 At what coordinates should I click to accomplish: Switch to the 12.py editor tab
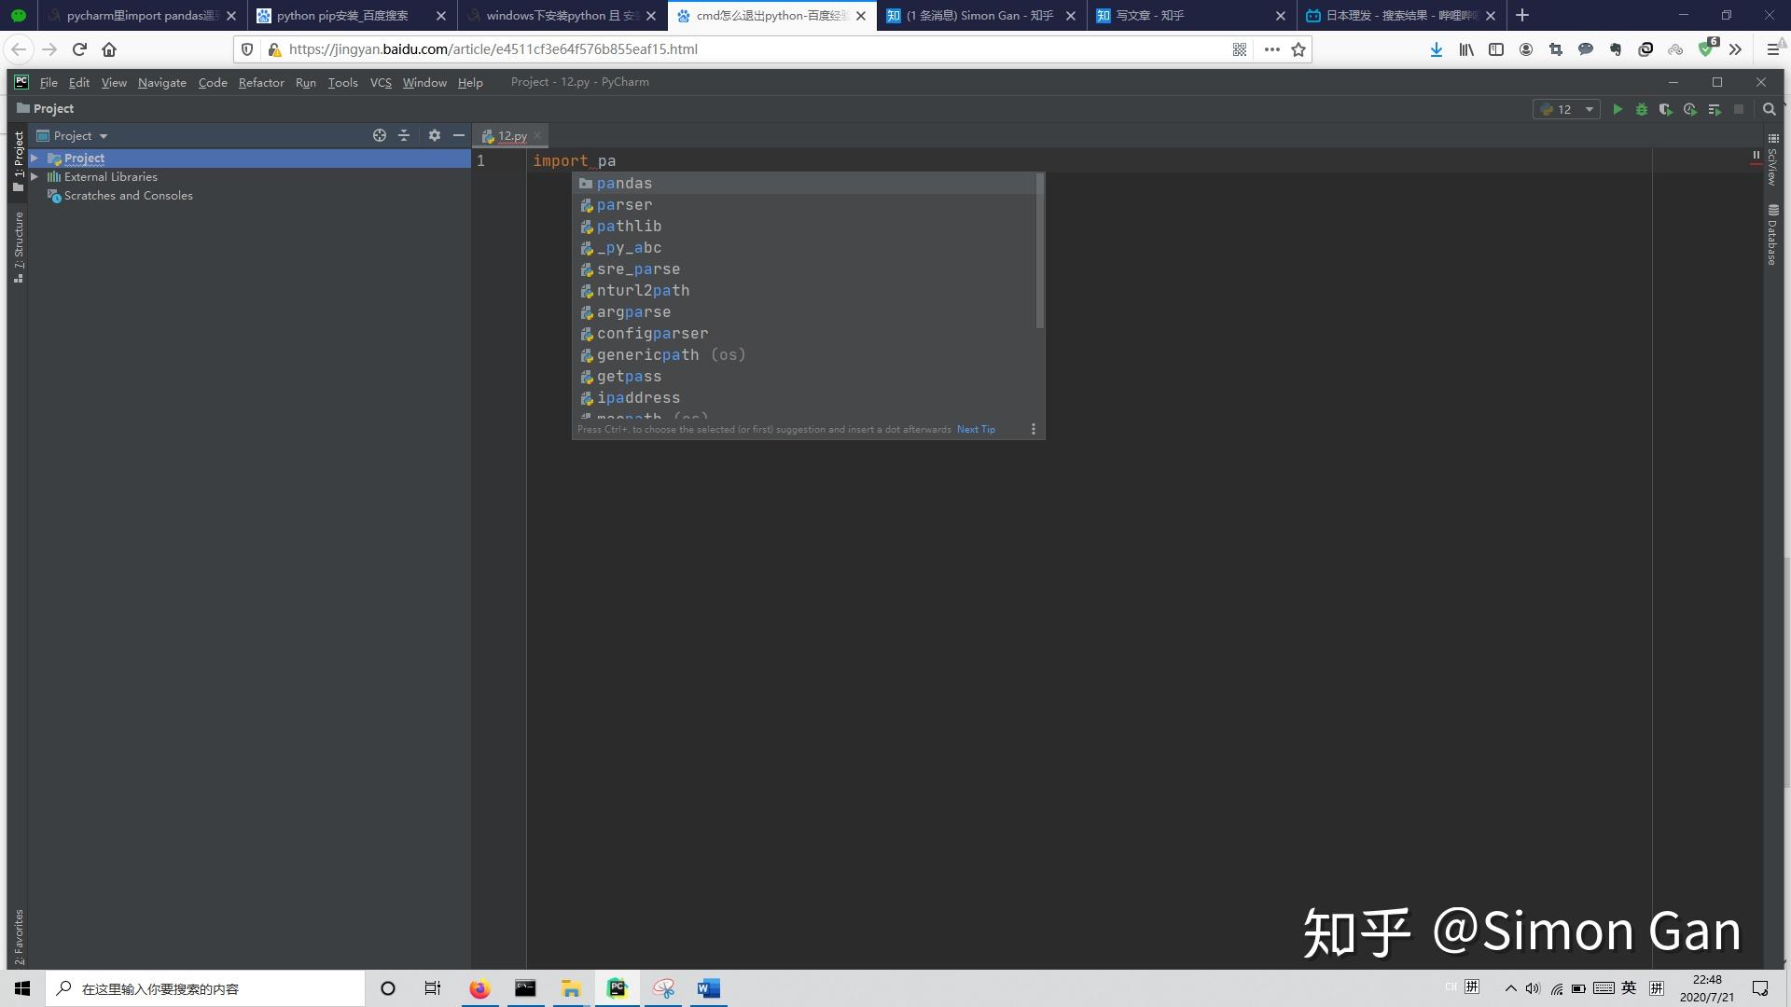pos(511,135)
